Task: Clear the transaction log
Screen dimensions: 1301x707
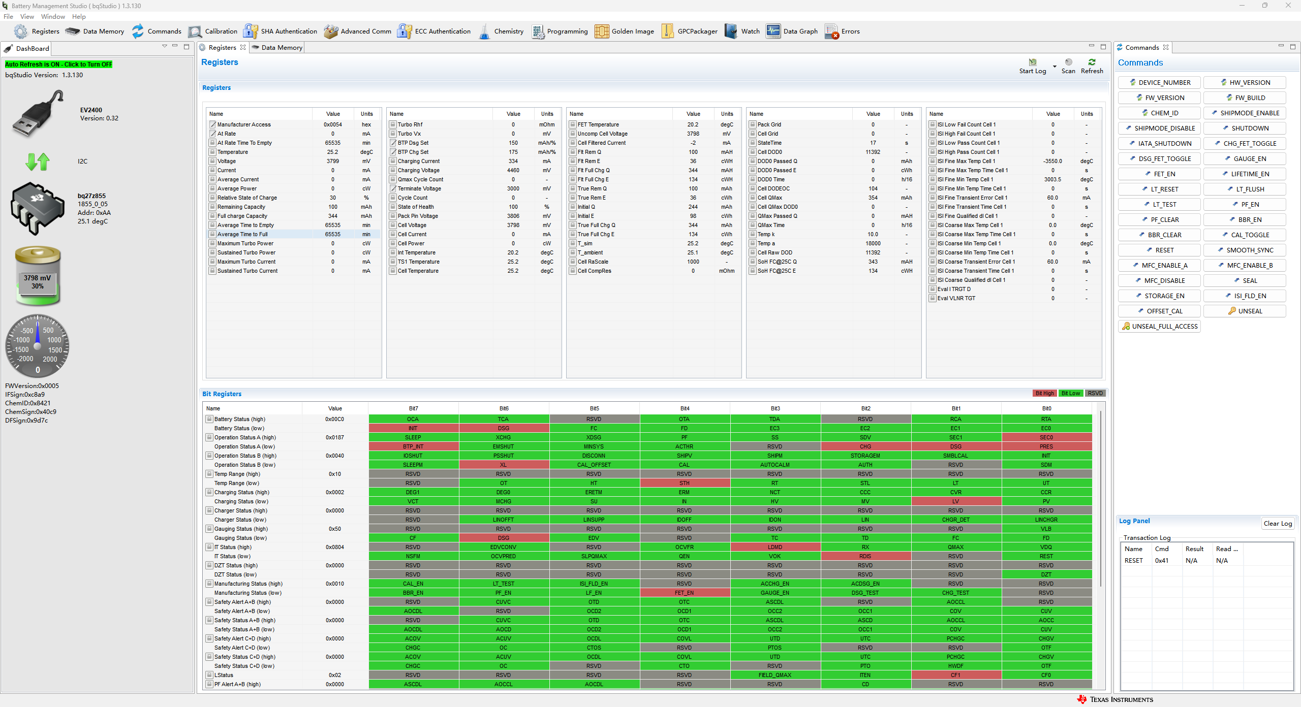Action: point(1278,524)
